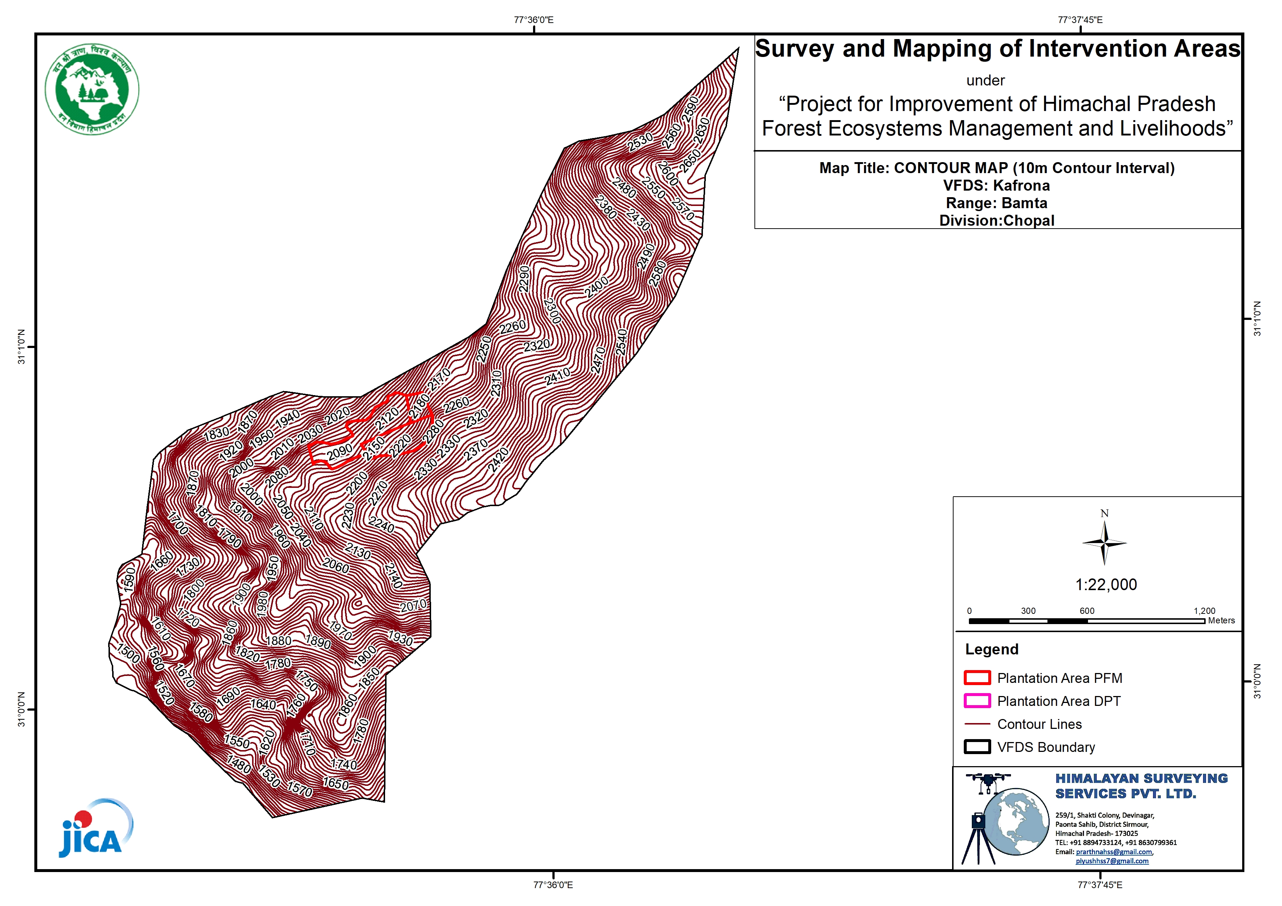The height and width of the screenshot is (906, 1282).
Task: Click the top 77°37'45"E longitude label
Action: point(1080,20)
